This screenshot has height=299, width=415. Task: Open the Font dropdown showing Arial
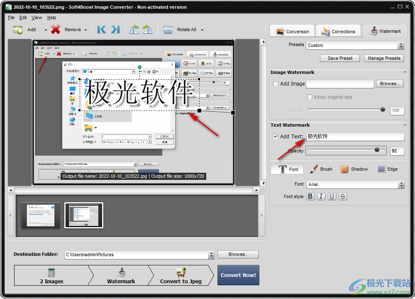pyautogui.click(x=355, y=184)
